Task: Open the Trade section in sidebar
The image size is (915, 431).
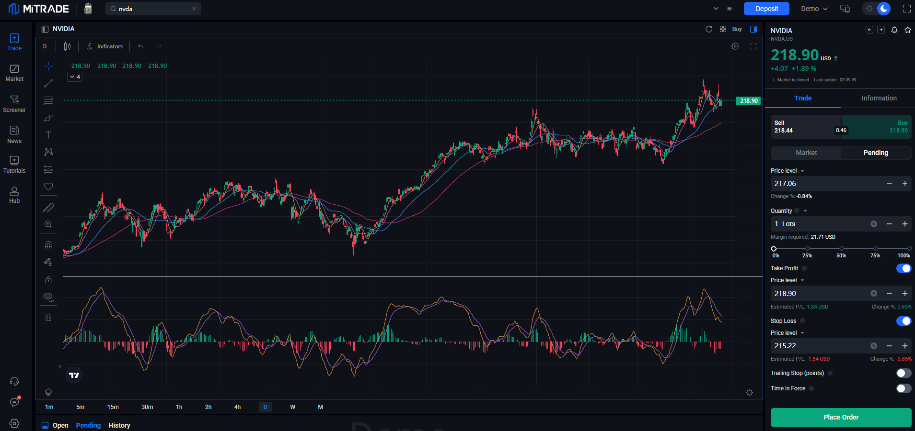Action: click(14, 42)
